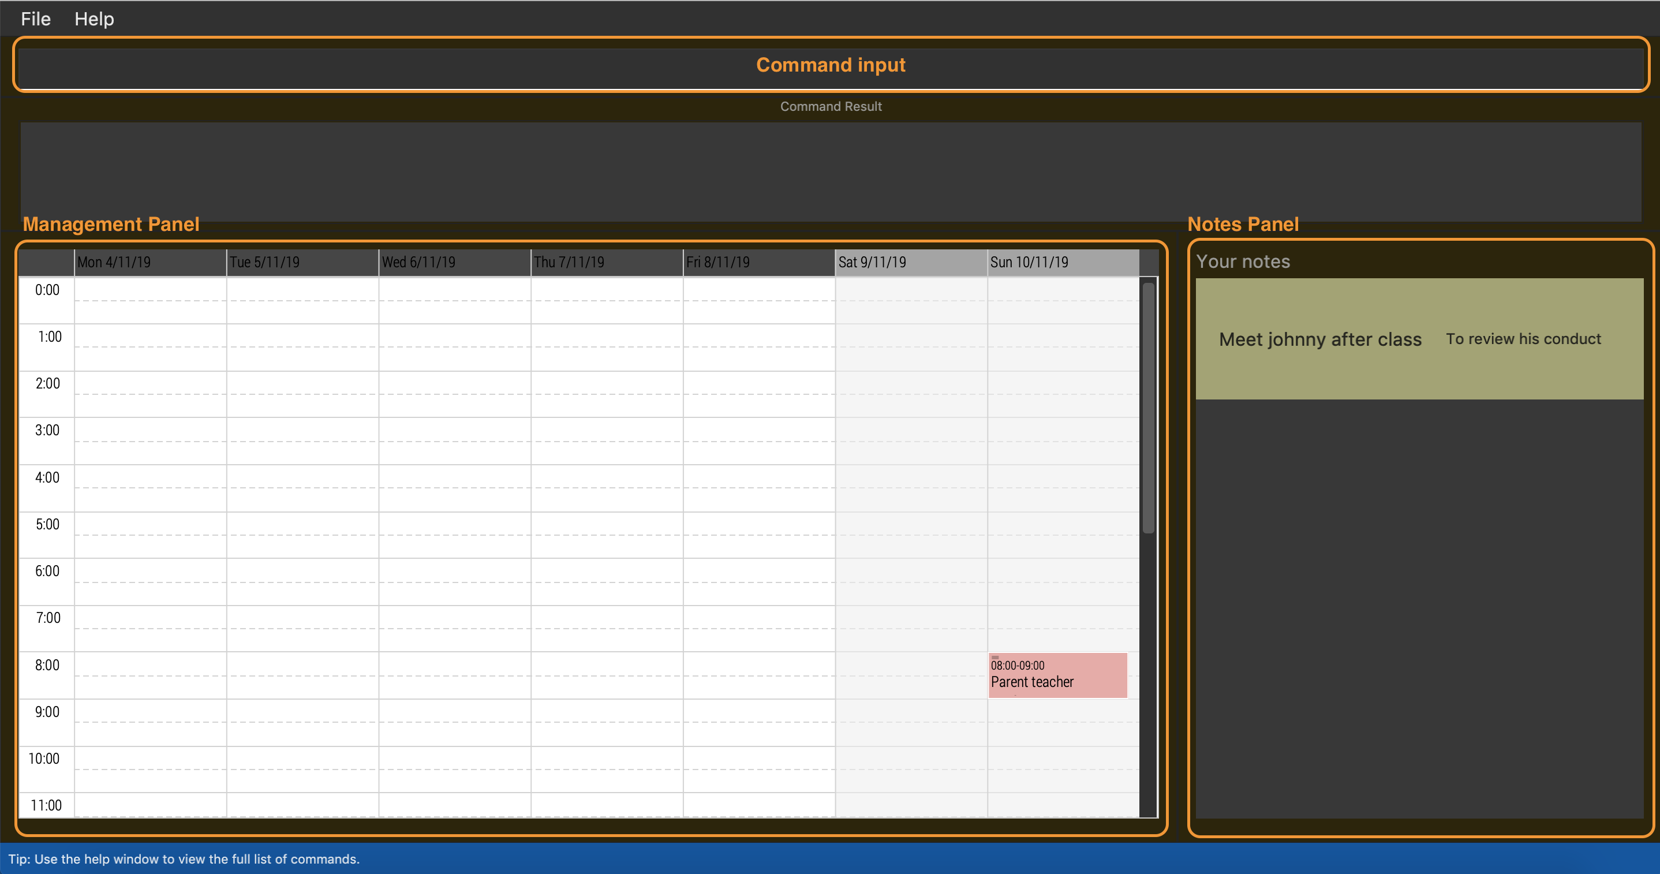Select the Mon 4/11/19 column header
The width and height of the screenshot is (1660, 874).
point(150,262)
